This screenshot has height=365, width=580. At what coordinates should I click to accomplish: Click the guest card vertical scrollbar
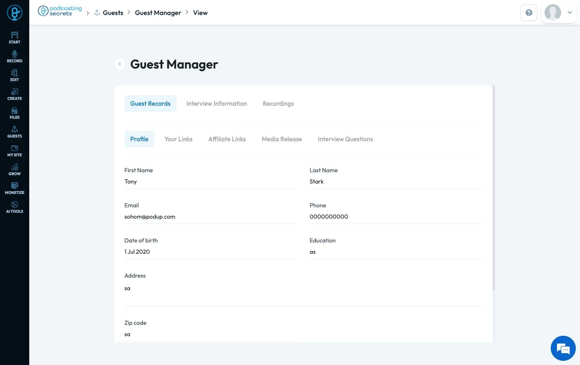(494, 188)
